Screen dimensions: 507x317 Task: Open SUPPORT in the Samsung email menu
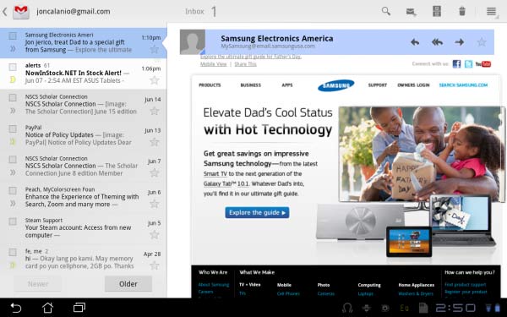(x=378, y=85)
